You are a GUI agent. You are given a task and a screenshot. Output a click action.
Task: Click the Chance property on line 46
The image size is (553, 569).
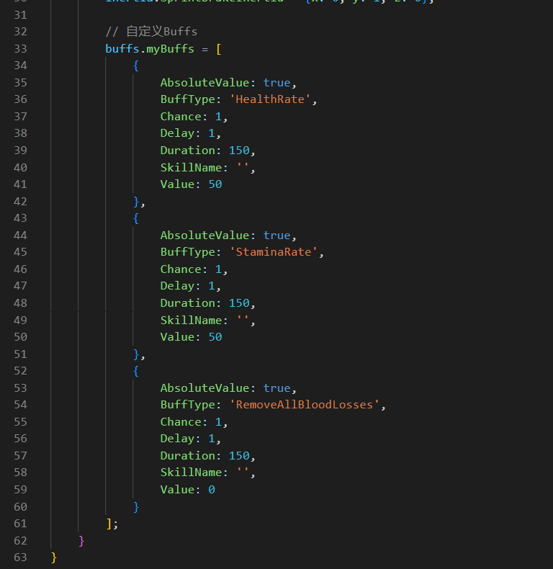(181, 269)
